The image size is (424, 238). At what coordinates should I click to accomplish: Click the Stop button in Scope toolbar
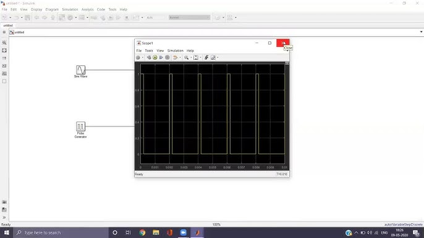click(x=167, y=57)
